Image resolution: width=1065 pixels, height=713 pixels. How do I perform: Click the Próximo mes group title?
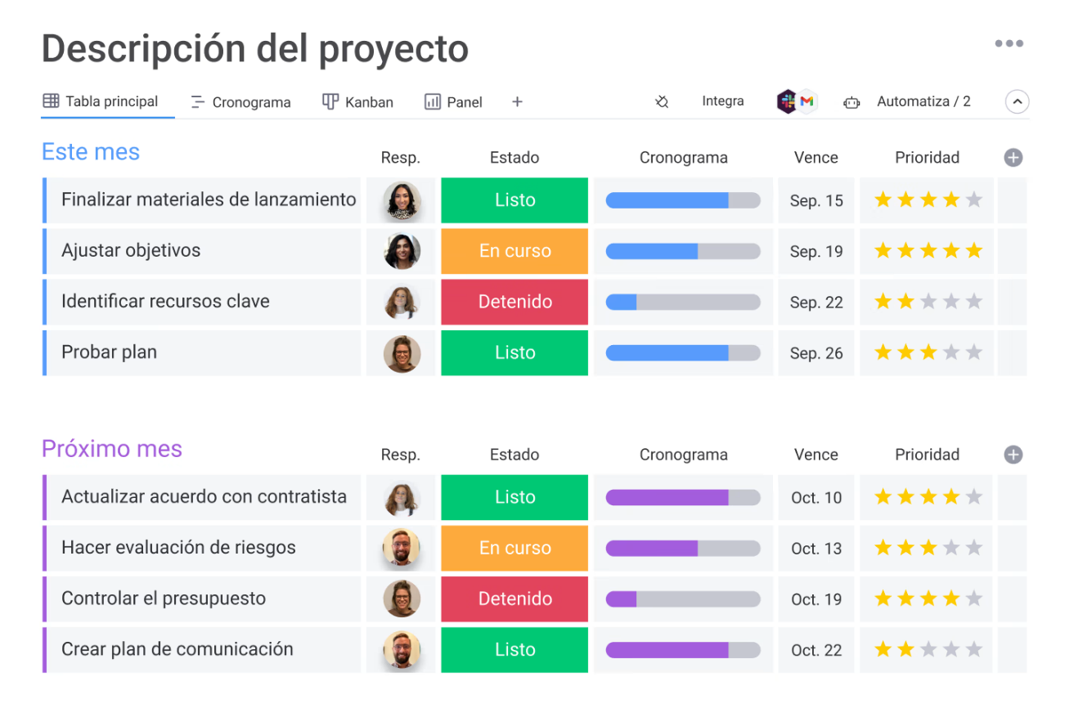111,449
